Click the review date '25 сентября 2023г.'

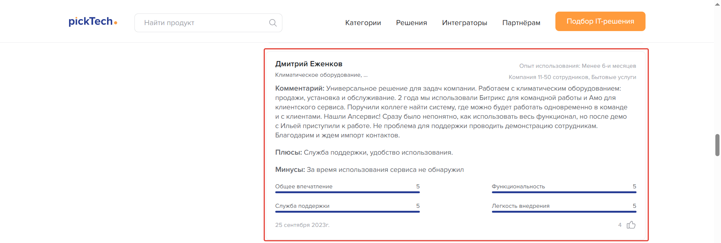coord(302,225)
